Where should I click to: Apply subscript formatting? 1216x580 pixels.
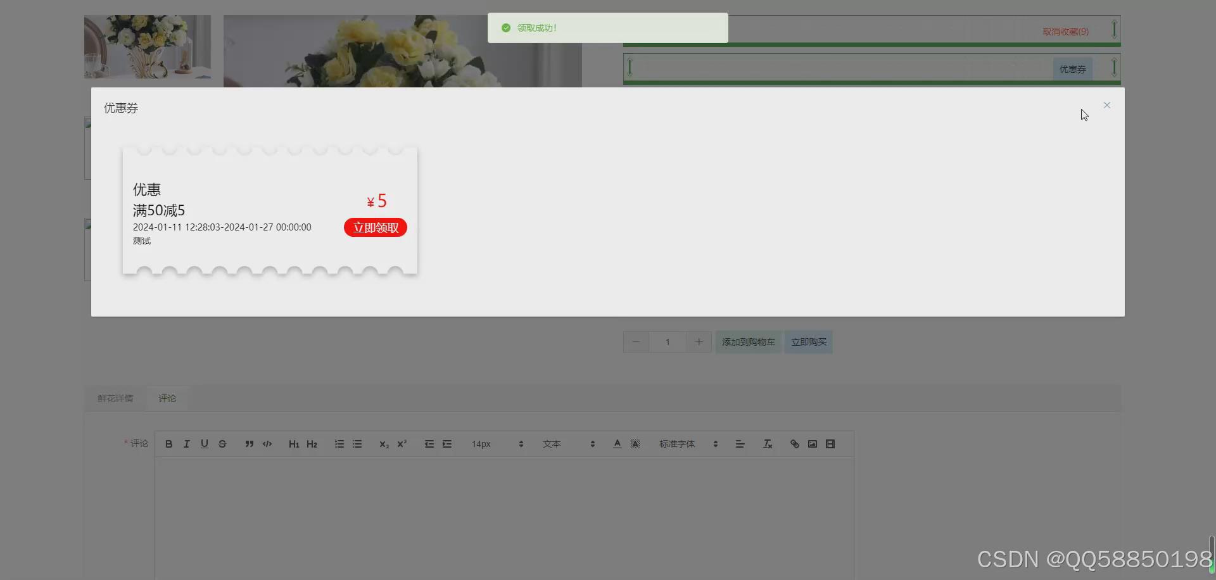click(x=384, y=444)
